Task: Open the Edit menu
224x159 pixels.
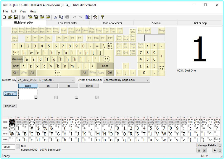Action: [x=14, y=11]
